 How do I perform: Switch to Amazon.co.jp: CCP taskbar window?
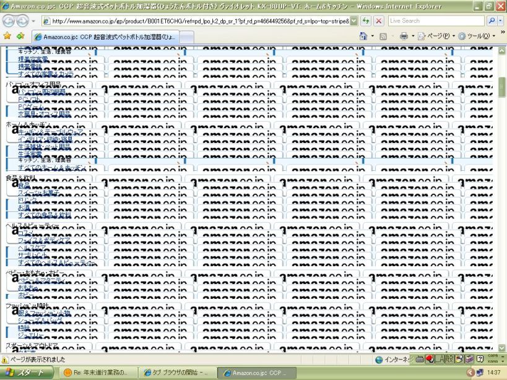click(x=256, y=373)
